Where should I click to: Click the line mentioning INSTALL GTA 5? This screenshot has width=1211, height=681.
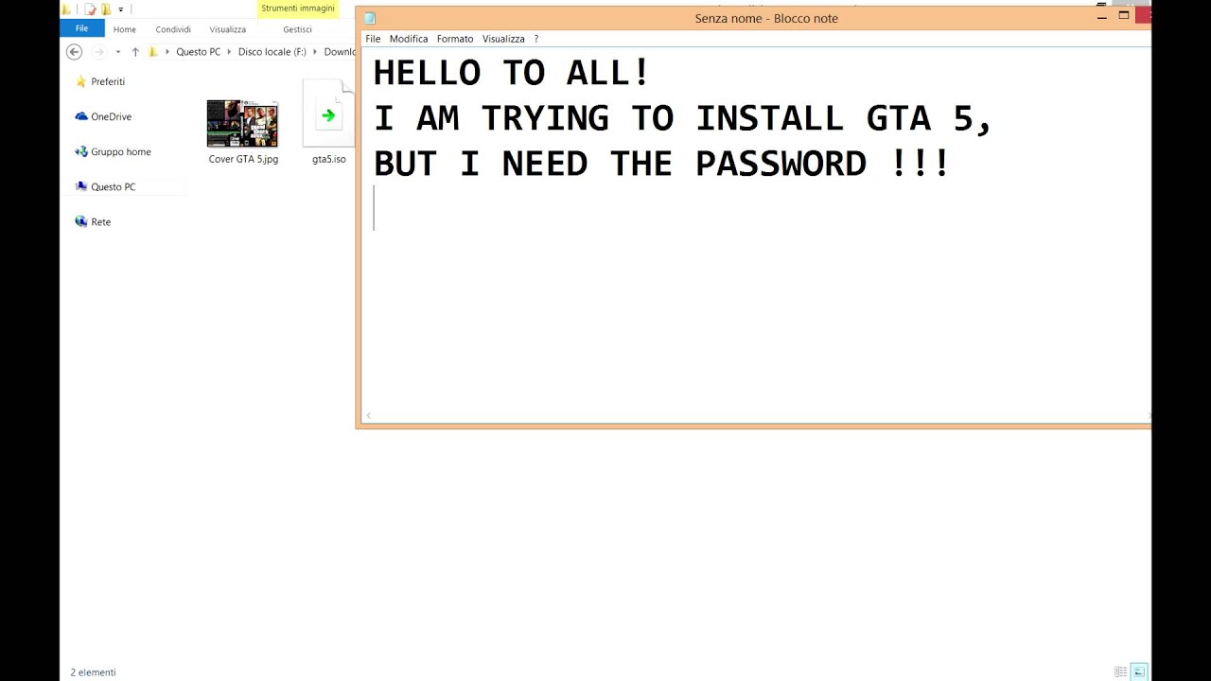click(682, 118)
